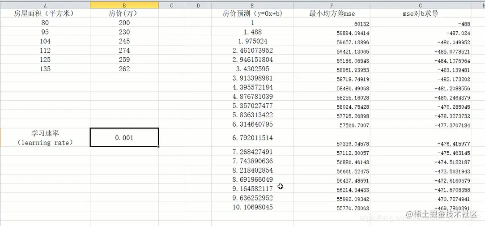
Task: Select derivative cell -486.049952
Action: [x=421, y=41]
